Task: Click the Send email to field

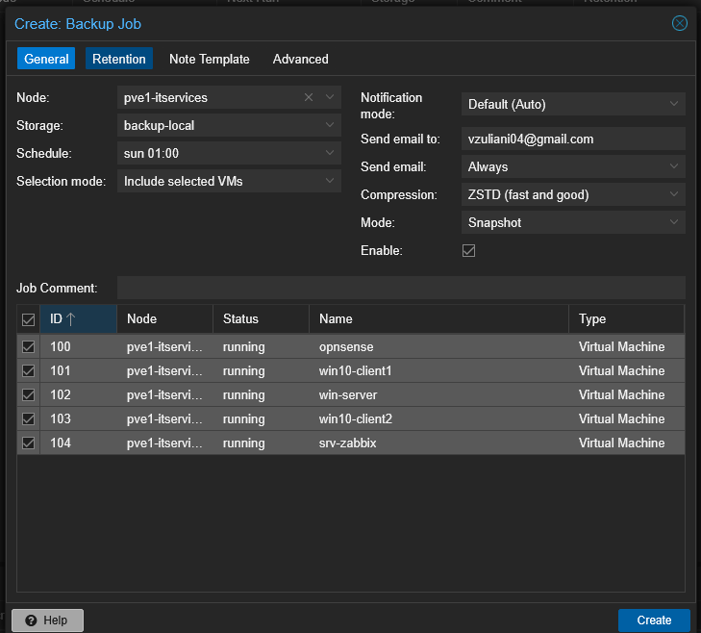Action: coord(572,139)
